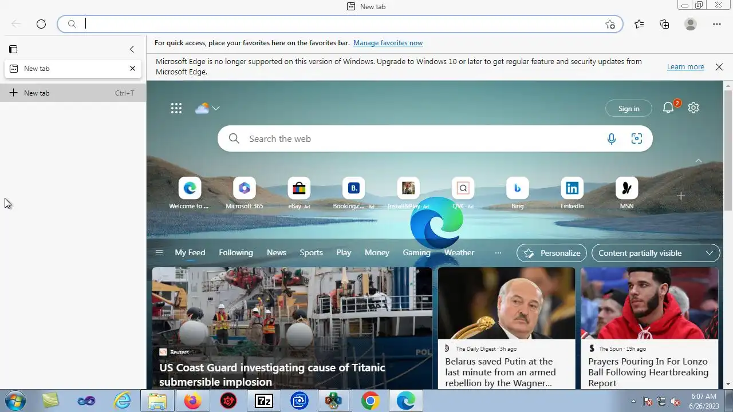Switch to the Sports tab
This screenshot has height=412, width=733.
(x=312, y=252)
